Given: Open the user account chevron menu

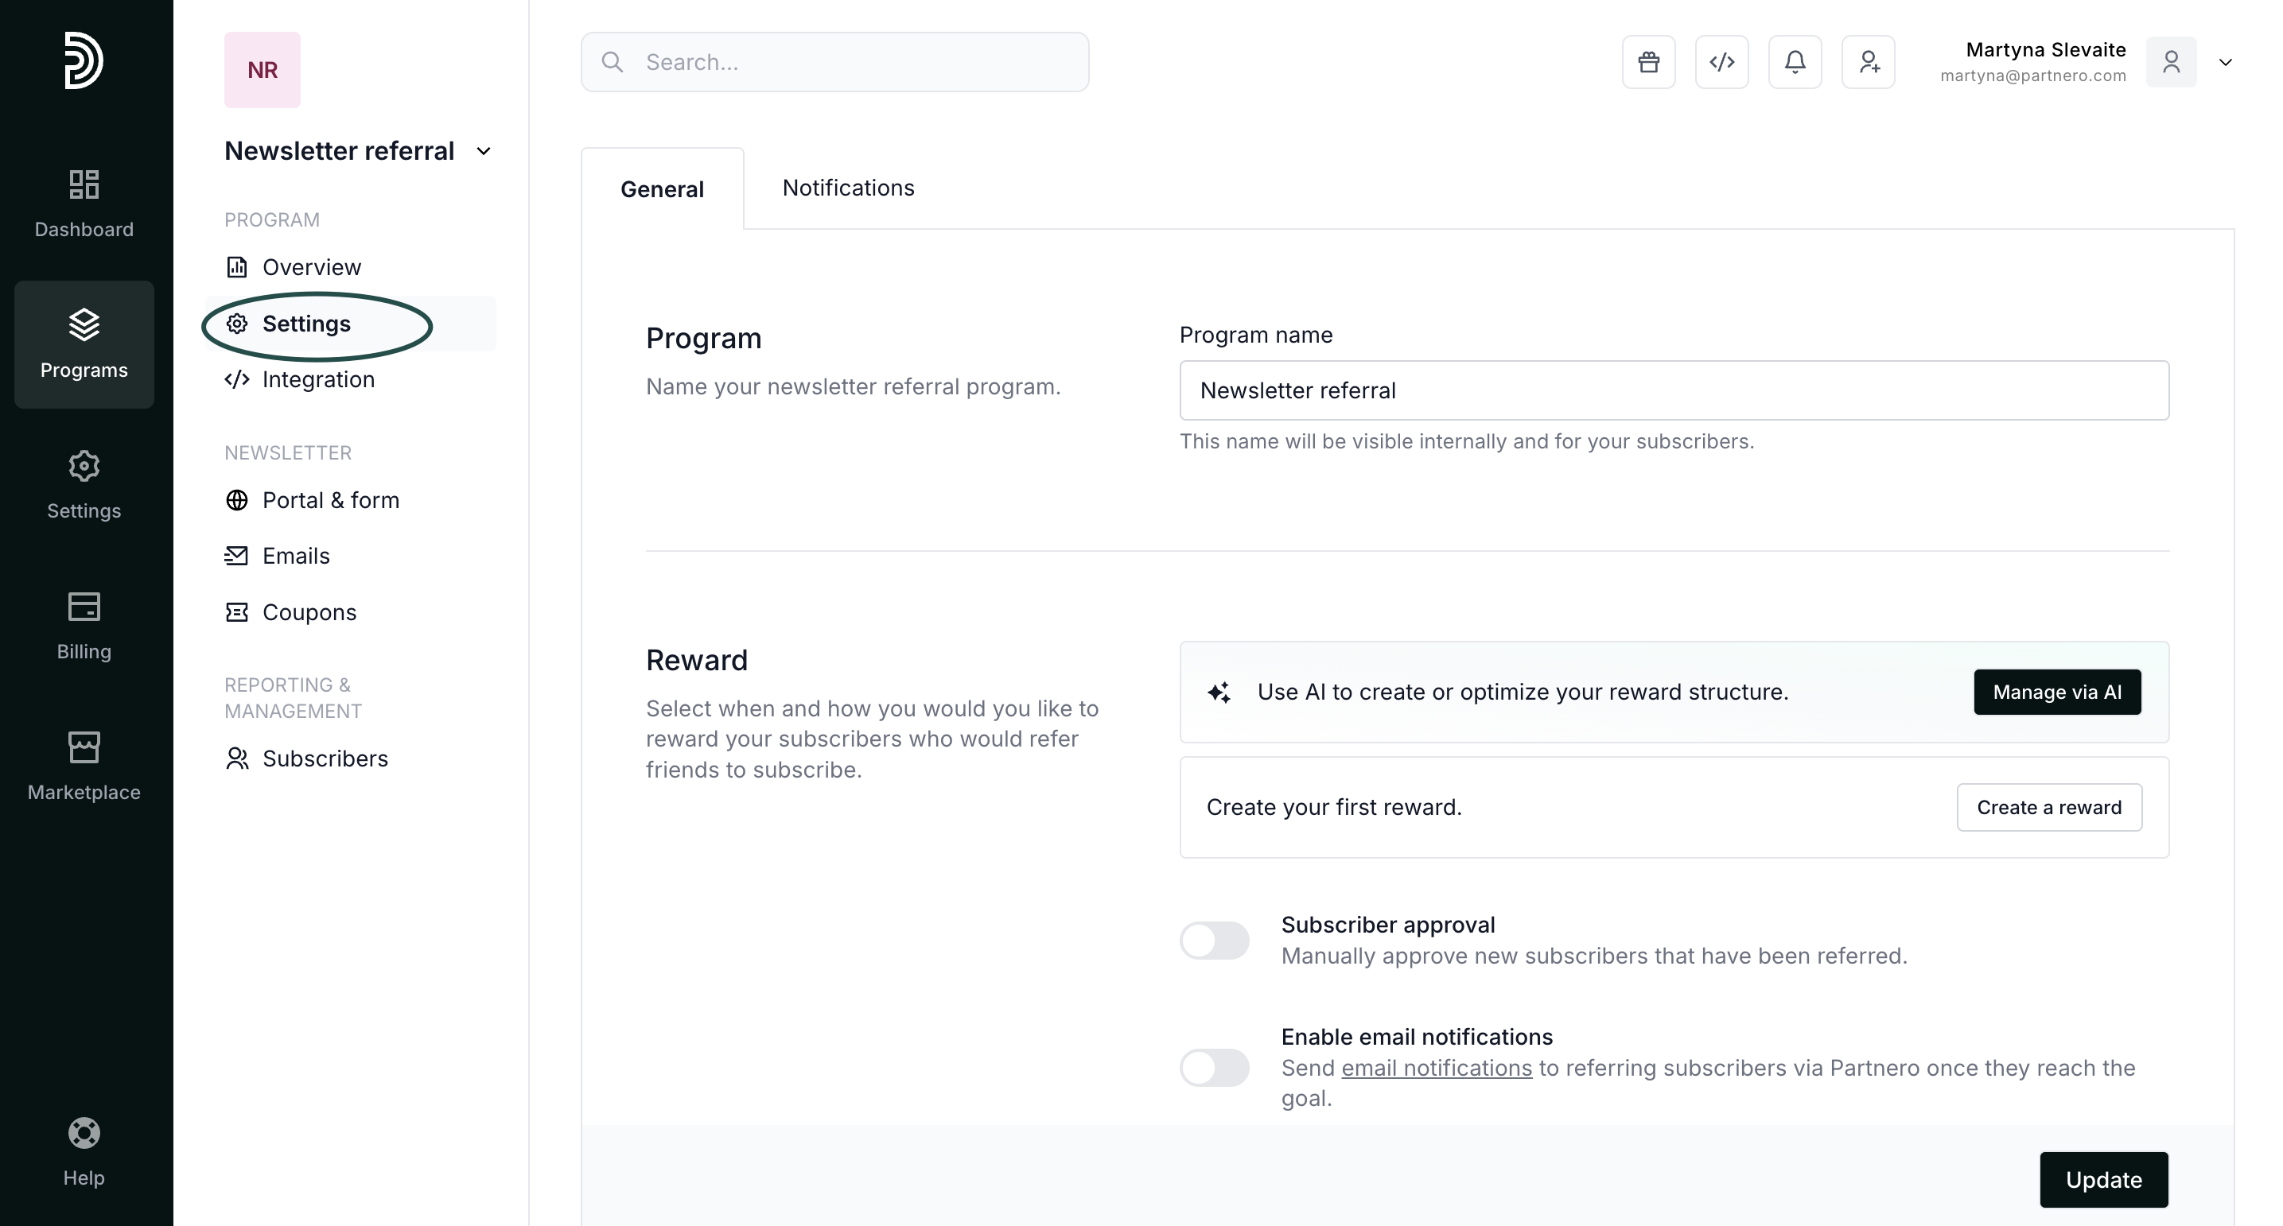Looking at the screenshot, I should tap(2224, 62).
